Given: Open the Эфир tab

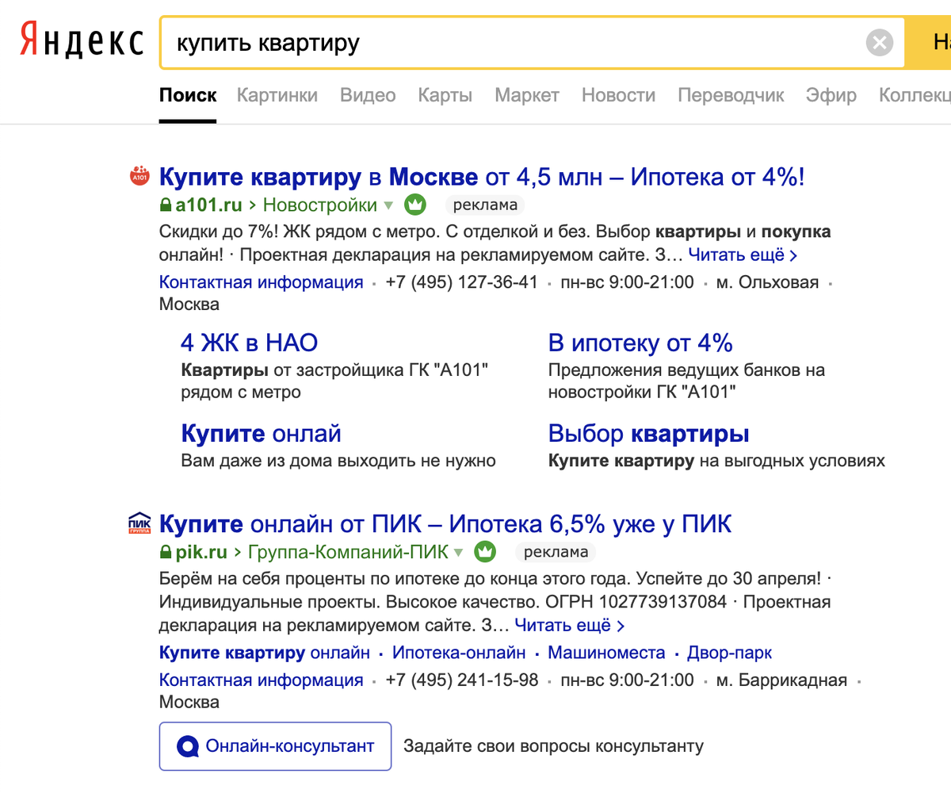Looking at the screenshot, I should (831, 96).
